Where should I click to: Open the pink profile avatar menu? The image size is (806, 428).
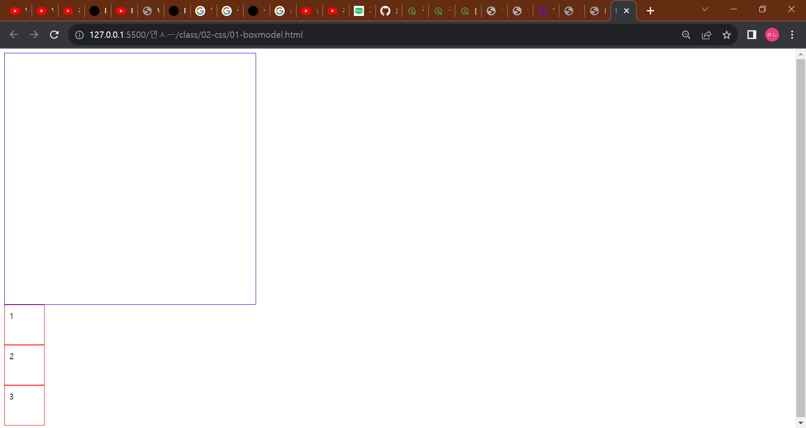coord(772,35)
